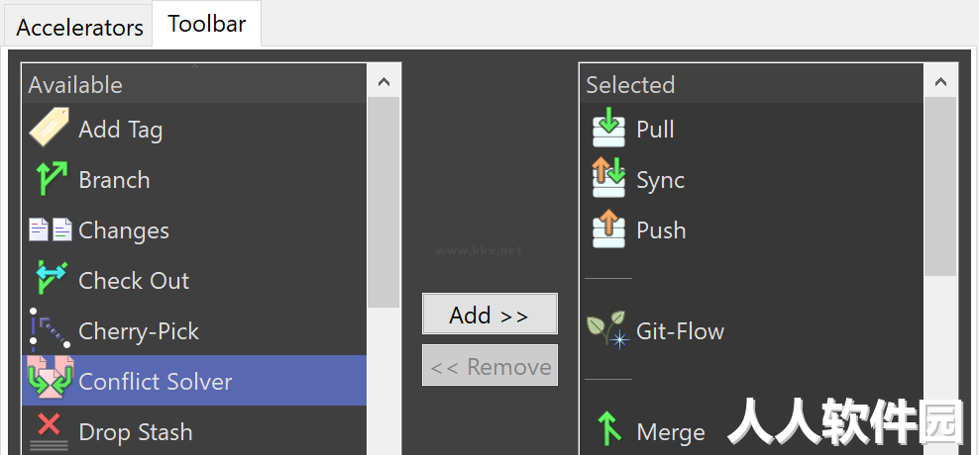Viewport: 979px width, 455px height.
Task: Click the Changes document icons
Action: (51, 230)
